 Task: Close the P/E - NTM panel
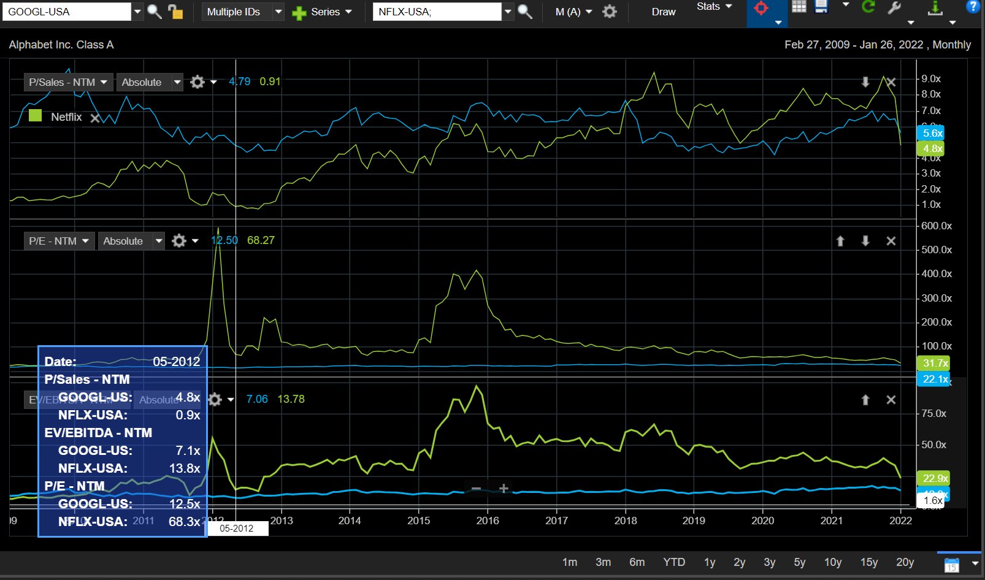(x=891, y=241)
